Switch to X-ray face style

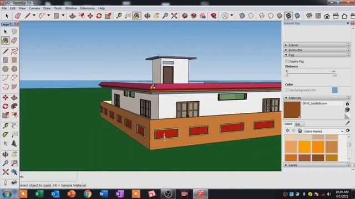tap(242, 16)
